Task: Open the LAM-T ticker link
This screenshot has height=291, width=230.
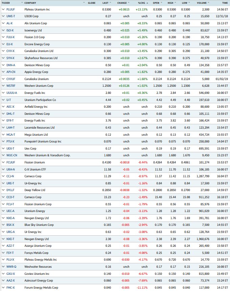Action: coord(10,128)
